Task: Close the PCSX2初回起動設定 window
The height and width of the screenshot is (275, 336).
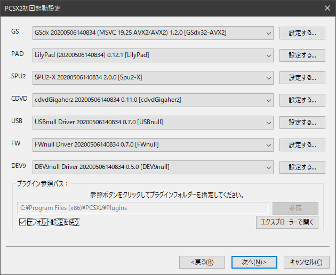Action: pyautogui.click(x=327, y=8)
